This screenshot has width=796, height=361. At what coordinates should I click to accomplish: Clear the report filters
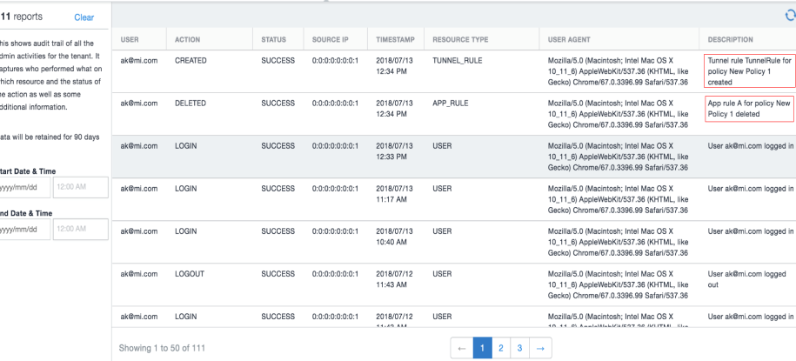84,17
